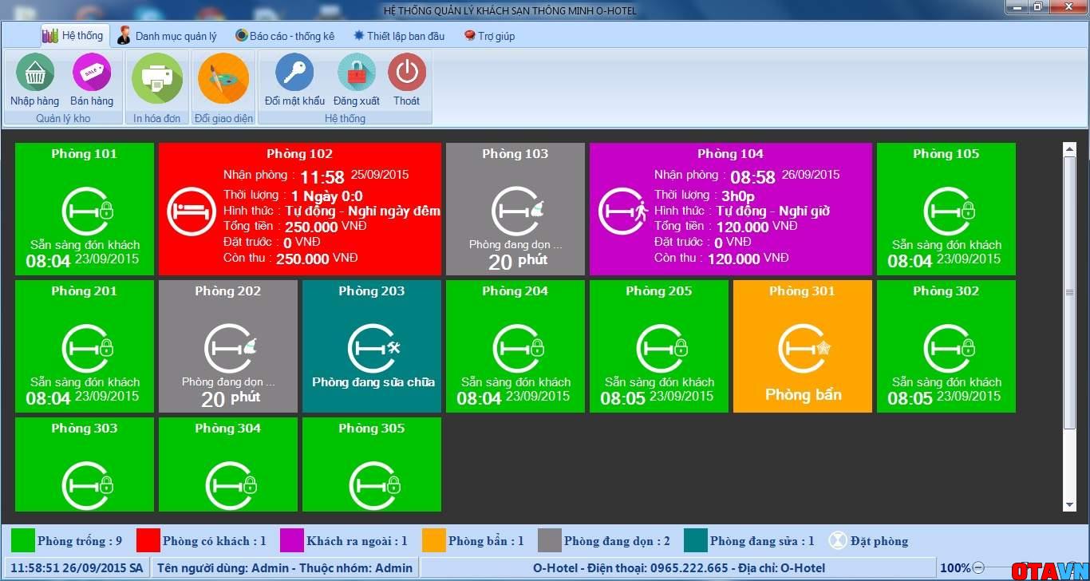Image resolution: width=1090 pixels, height=581 pixels.
Task: Select the purple Phòng 104 room tile
Action: [730, 209]
